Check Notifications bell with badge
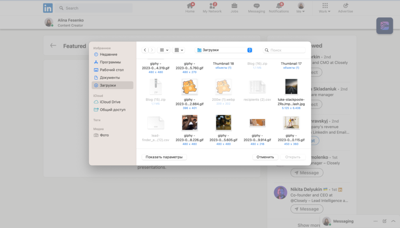This screenshot has height=228, width=400. [x=279, y=6]
